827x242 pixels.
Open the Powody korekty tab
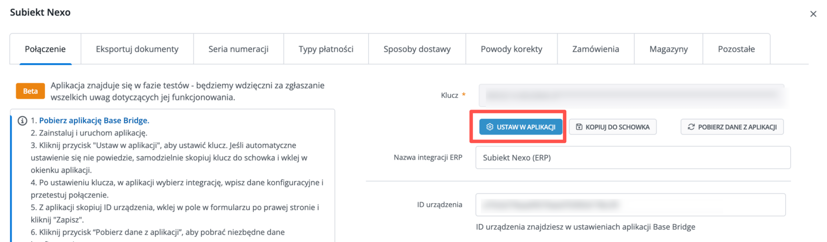[511, 49]
